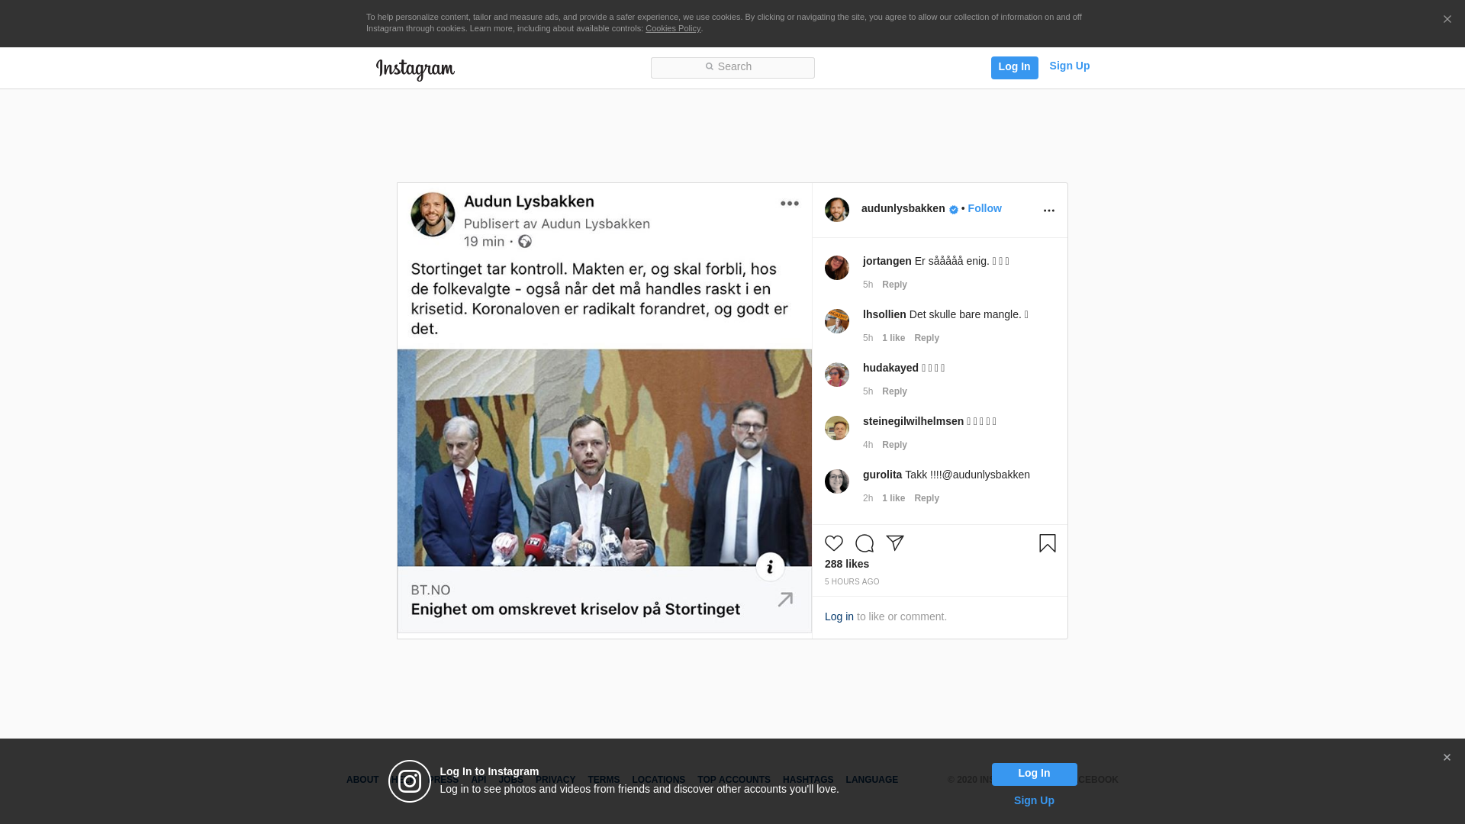
Task: Open steinegilwilhelmsen commenter avatar
Action: (837, 428)
